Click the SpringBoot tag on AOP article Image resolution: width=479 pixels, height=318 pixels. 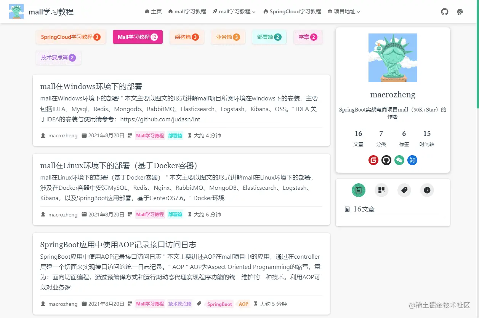(x=219, y=304)
